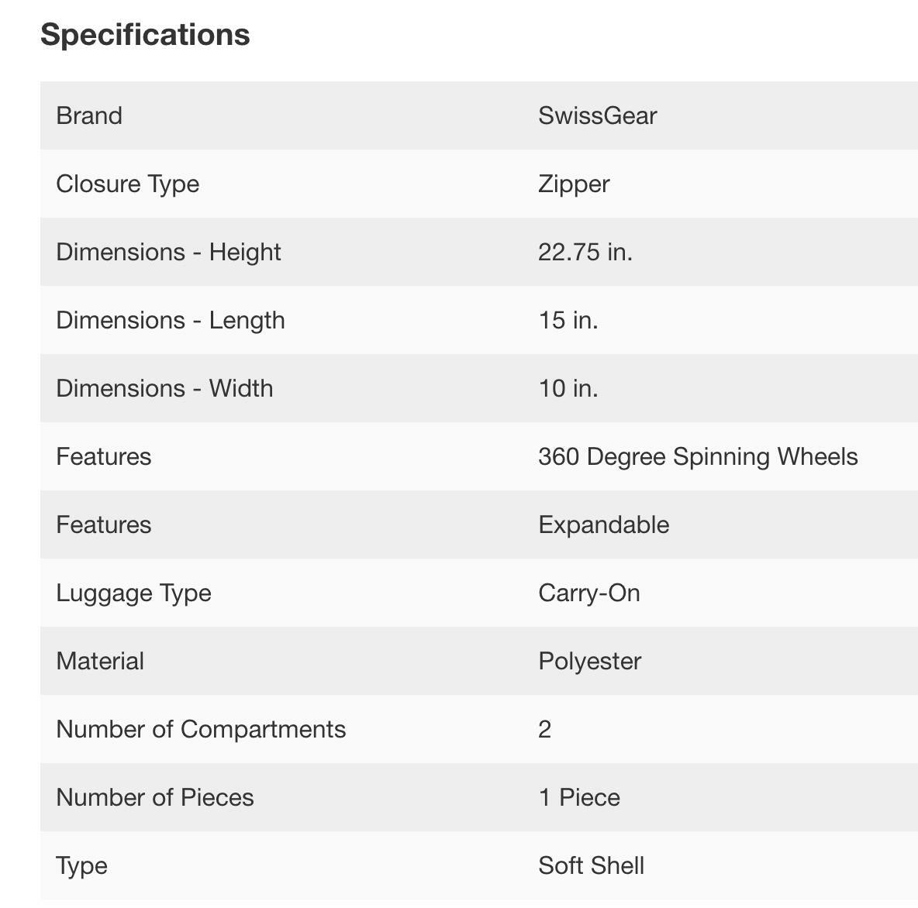
Task: Click the Material row label
Action: [100, 661]
